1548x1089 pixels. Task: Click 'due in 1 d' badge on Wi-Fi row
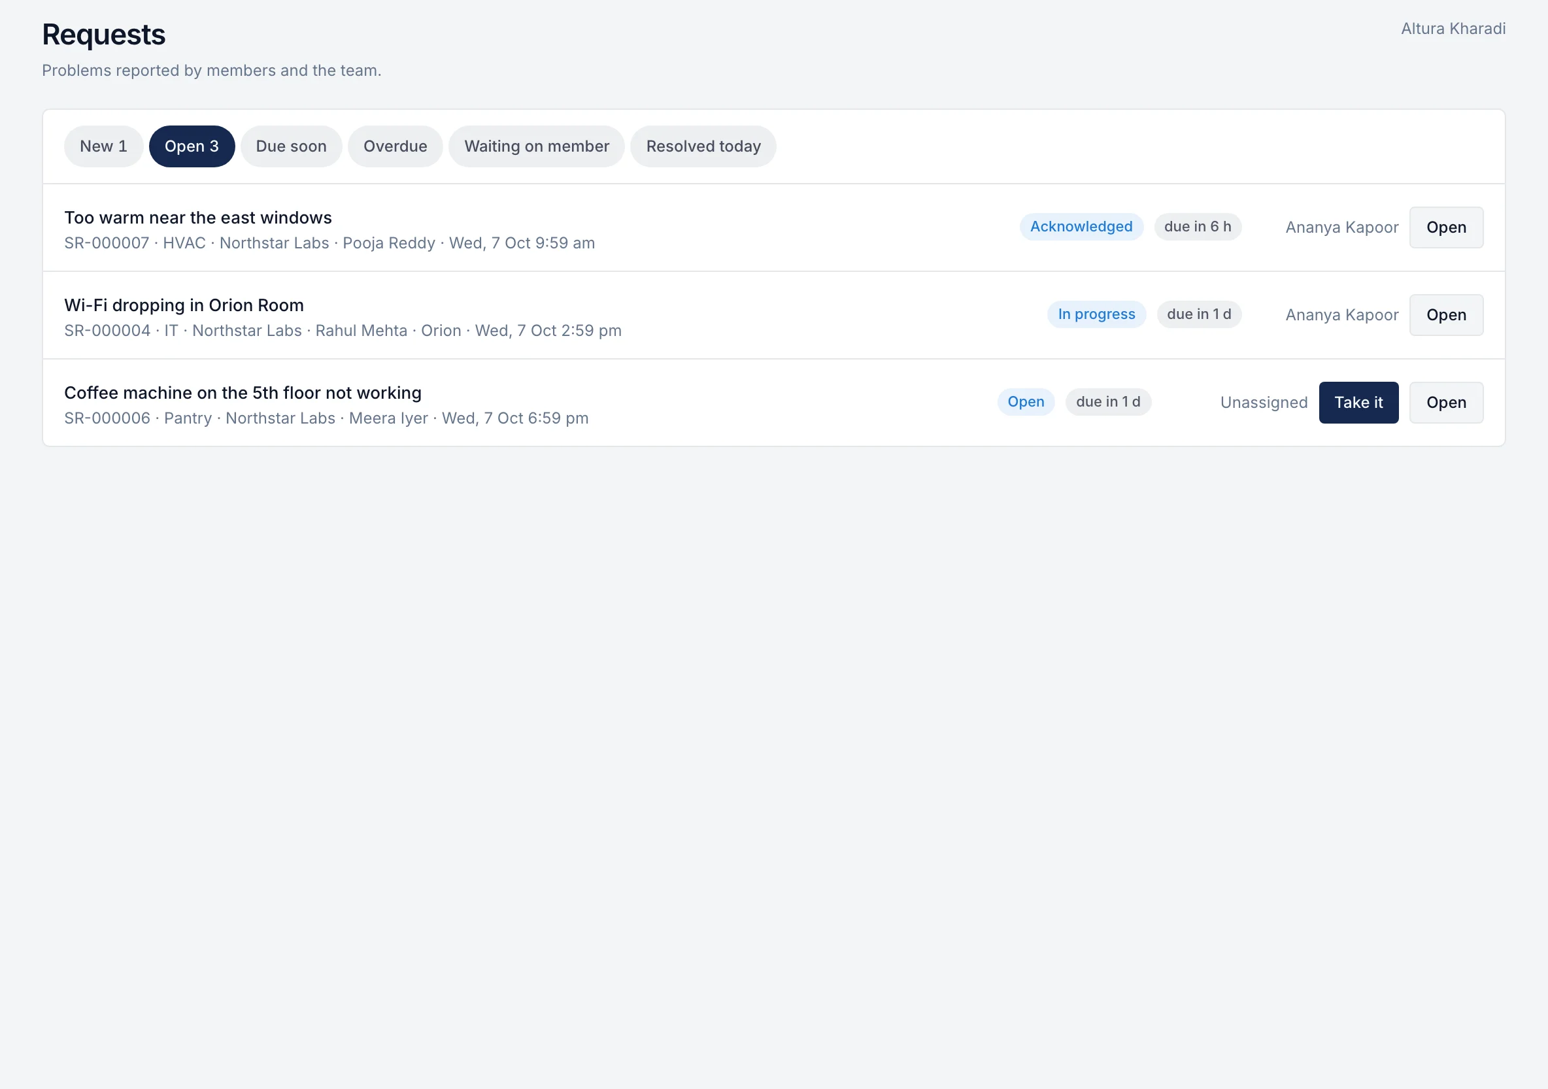pyautogui.click(x=1199, y=314)
